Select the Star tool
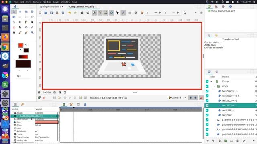The image size is (257, 144). tap(32, 17)
